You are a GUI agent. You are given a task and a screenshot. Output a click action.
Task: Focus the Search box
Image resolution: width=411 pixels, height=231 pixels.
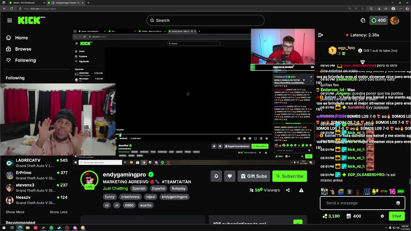tap(205, 20)
